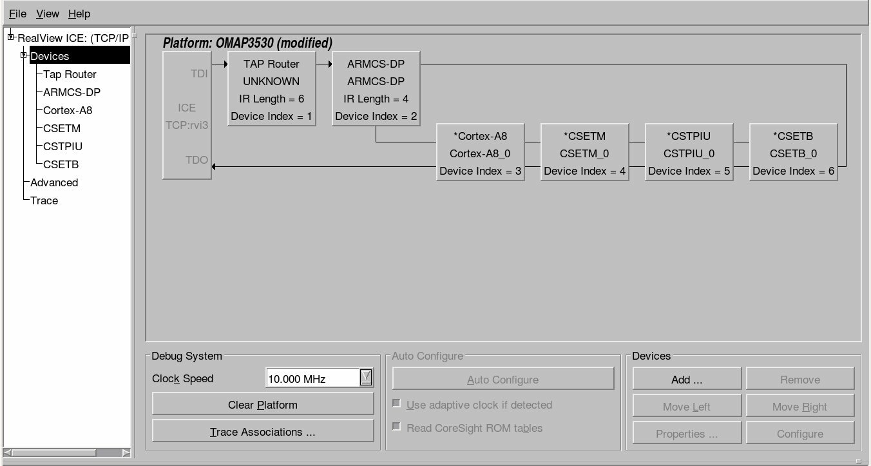The height and width of the screenshot is (466, 871).
Task: Open Trace Associations dialog
Action: point(263,432)
